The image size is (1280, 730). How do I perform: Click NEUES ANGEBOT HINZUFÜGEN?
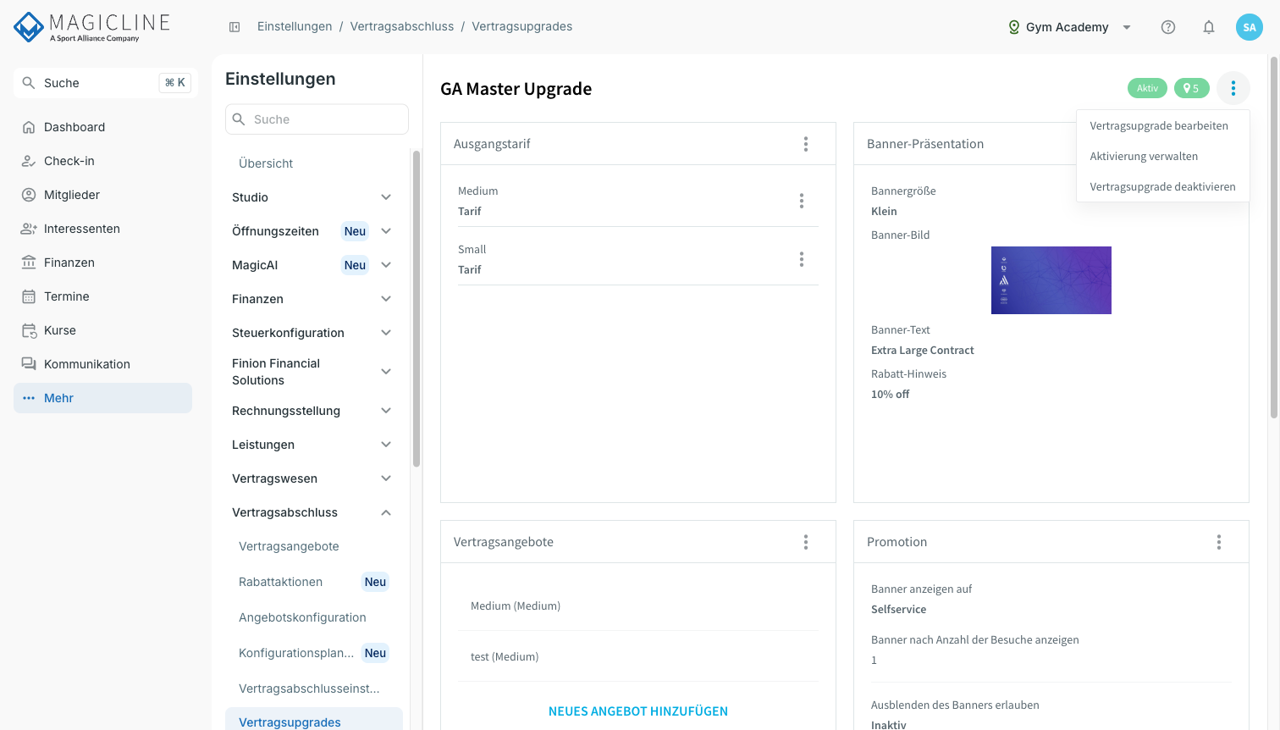638,711
